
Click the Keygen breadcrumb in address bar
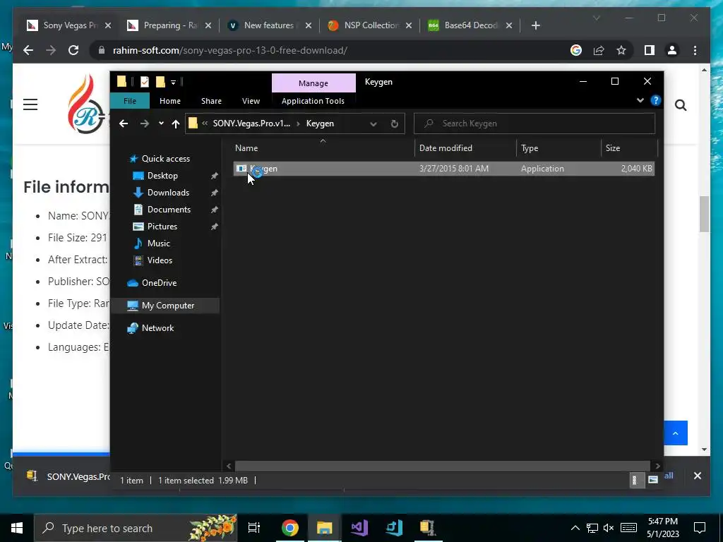tap(320, 124)
